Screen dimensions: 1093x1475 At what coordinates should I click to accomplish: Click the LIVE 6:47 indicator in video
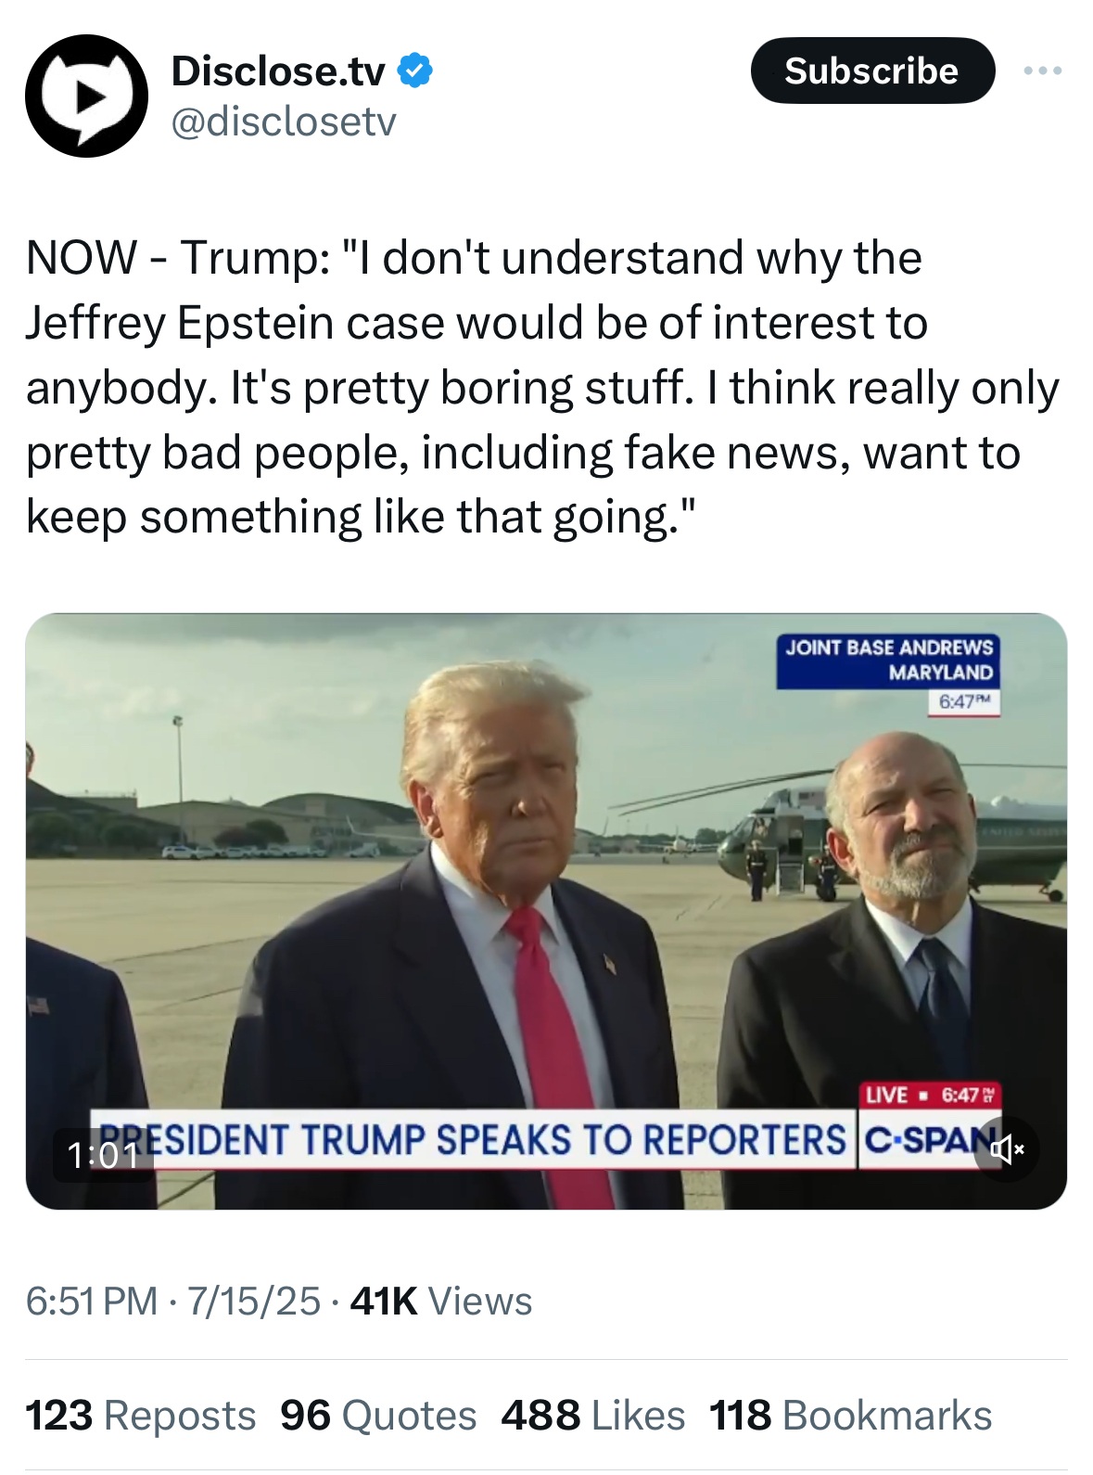point(931,1095)
